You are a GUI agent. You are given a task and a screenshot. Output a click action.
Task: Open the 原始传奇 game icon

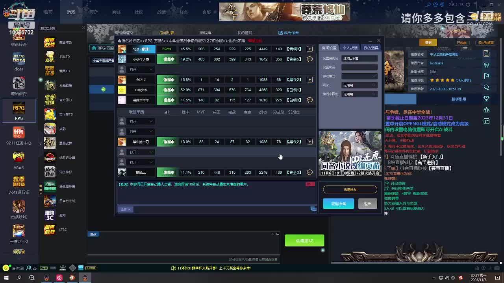tap(19, 86)
